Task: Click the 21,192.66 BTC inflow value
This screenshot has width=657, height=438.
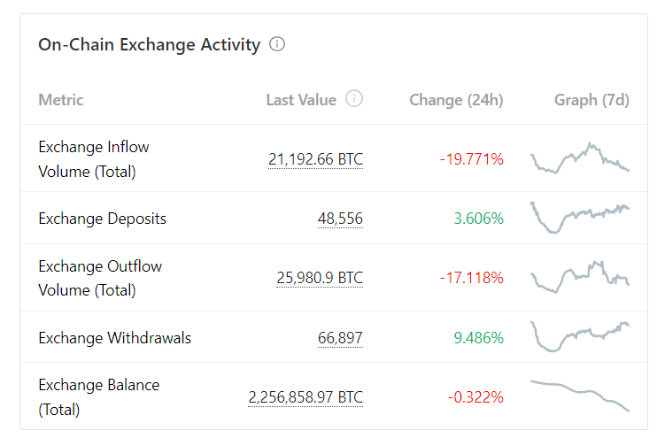Action: point(315,159)
